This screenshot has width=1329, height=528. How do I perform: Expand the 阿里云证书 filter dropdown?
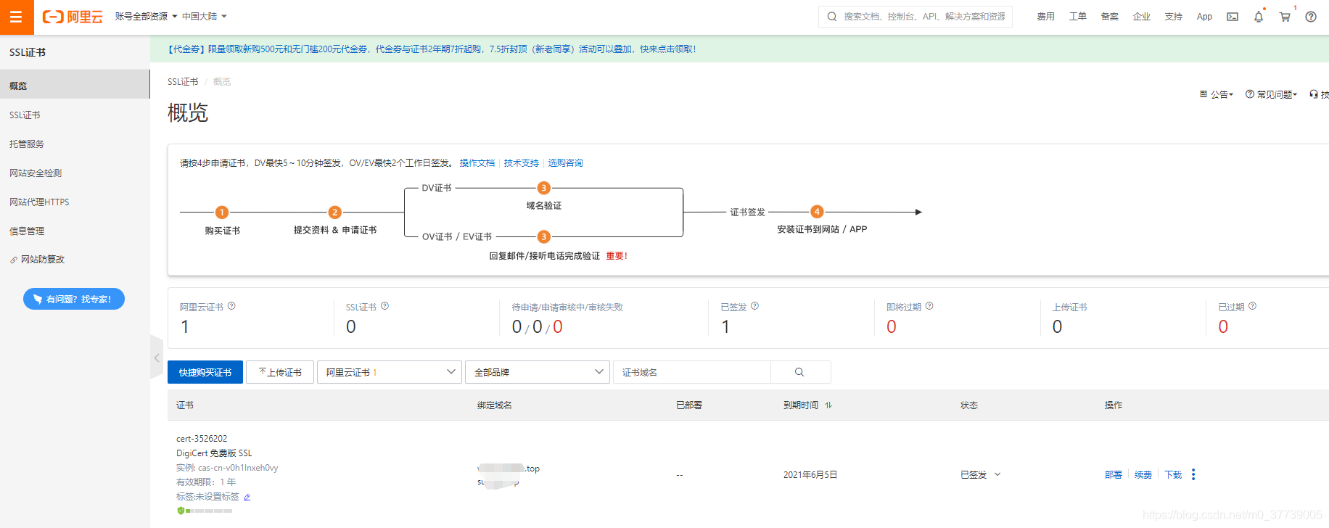click(x=390, y=372)
